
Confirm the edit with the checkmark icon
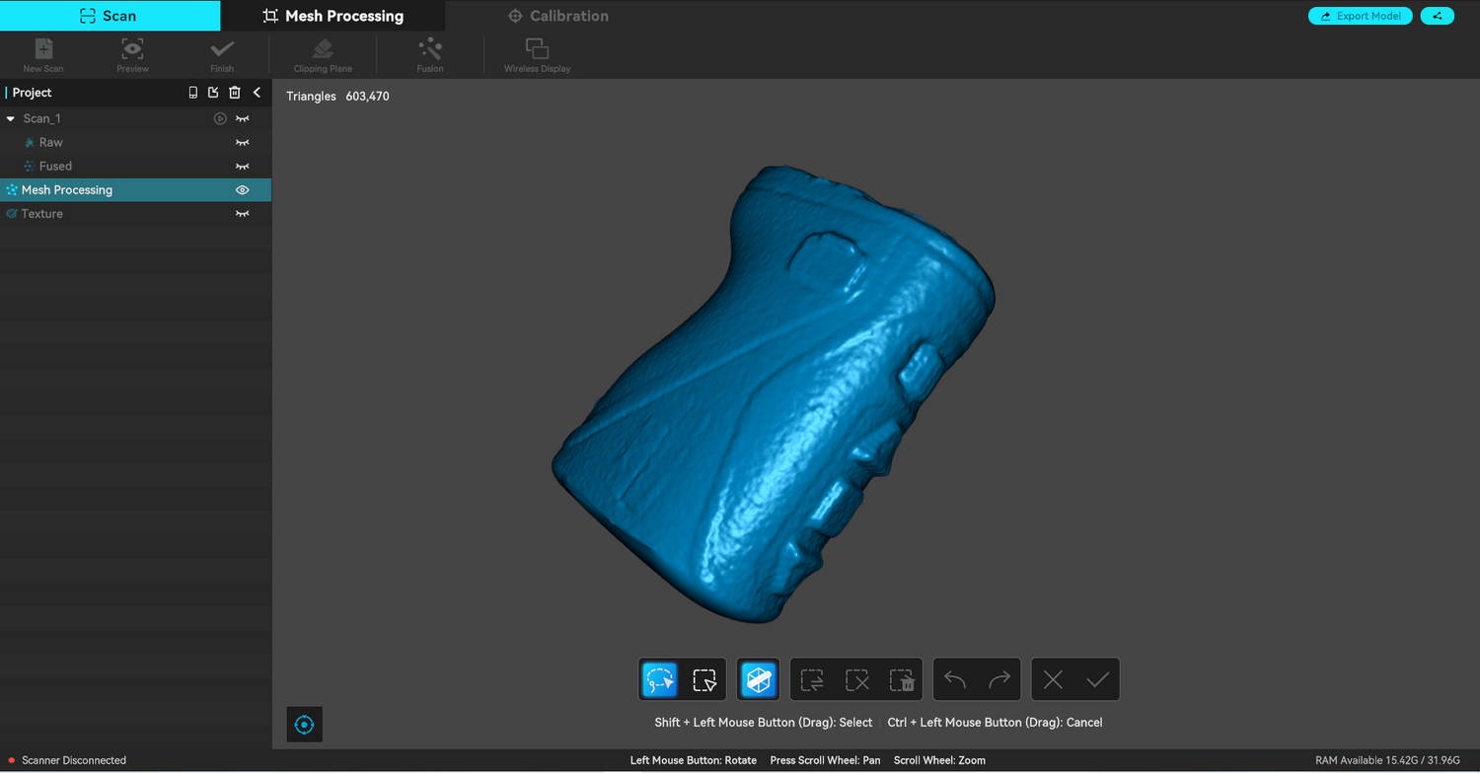pyautogui.click(x=1097, y=679)
